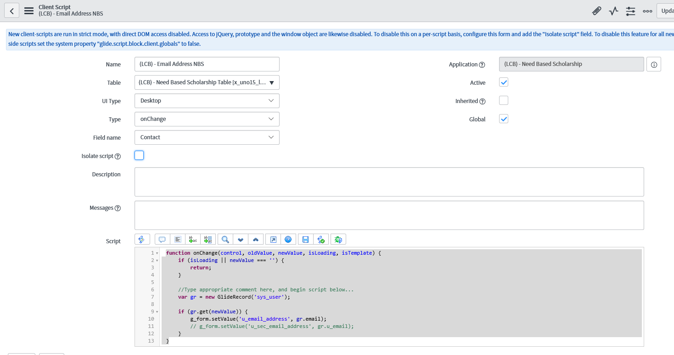Open form personalization sliders icon
The image size is (674, 355).
click(x=630, y=11)
